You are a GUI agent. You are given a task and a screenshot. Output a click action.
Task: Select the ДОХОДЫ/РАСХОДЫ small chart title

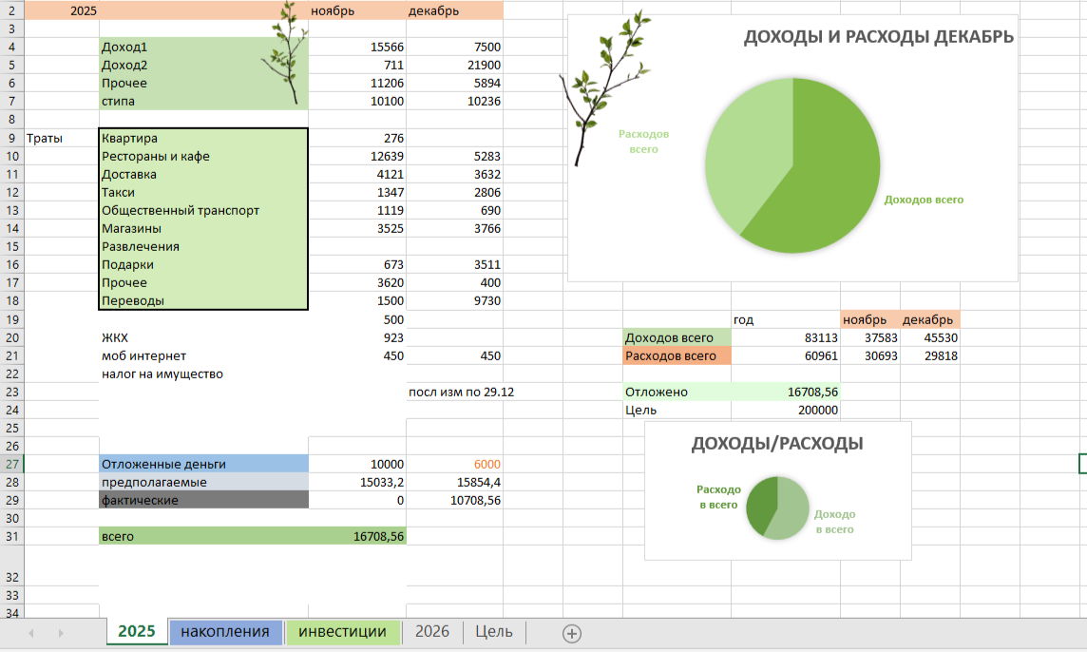tap(776, 444)
